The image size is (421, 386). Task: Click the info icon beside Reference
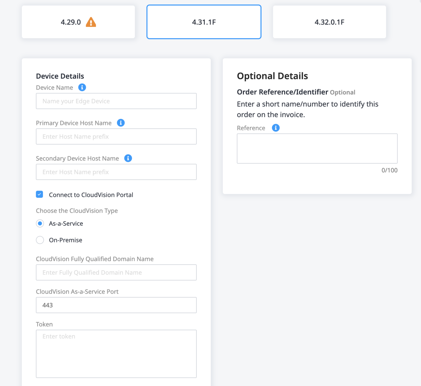pos(276,128)
